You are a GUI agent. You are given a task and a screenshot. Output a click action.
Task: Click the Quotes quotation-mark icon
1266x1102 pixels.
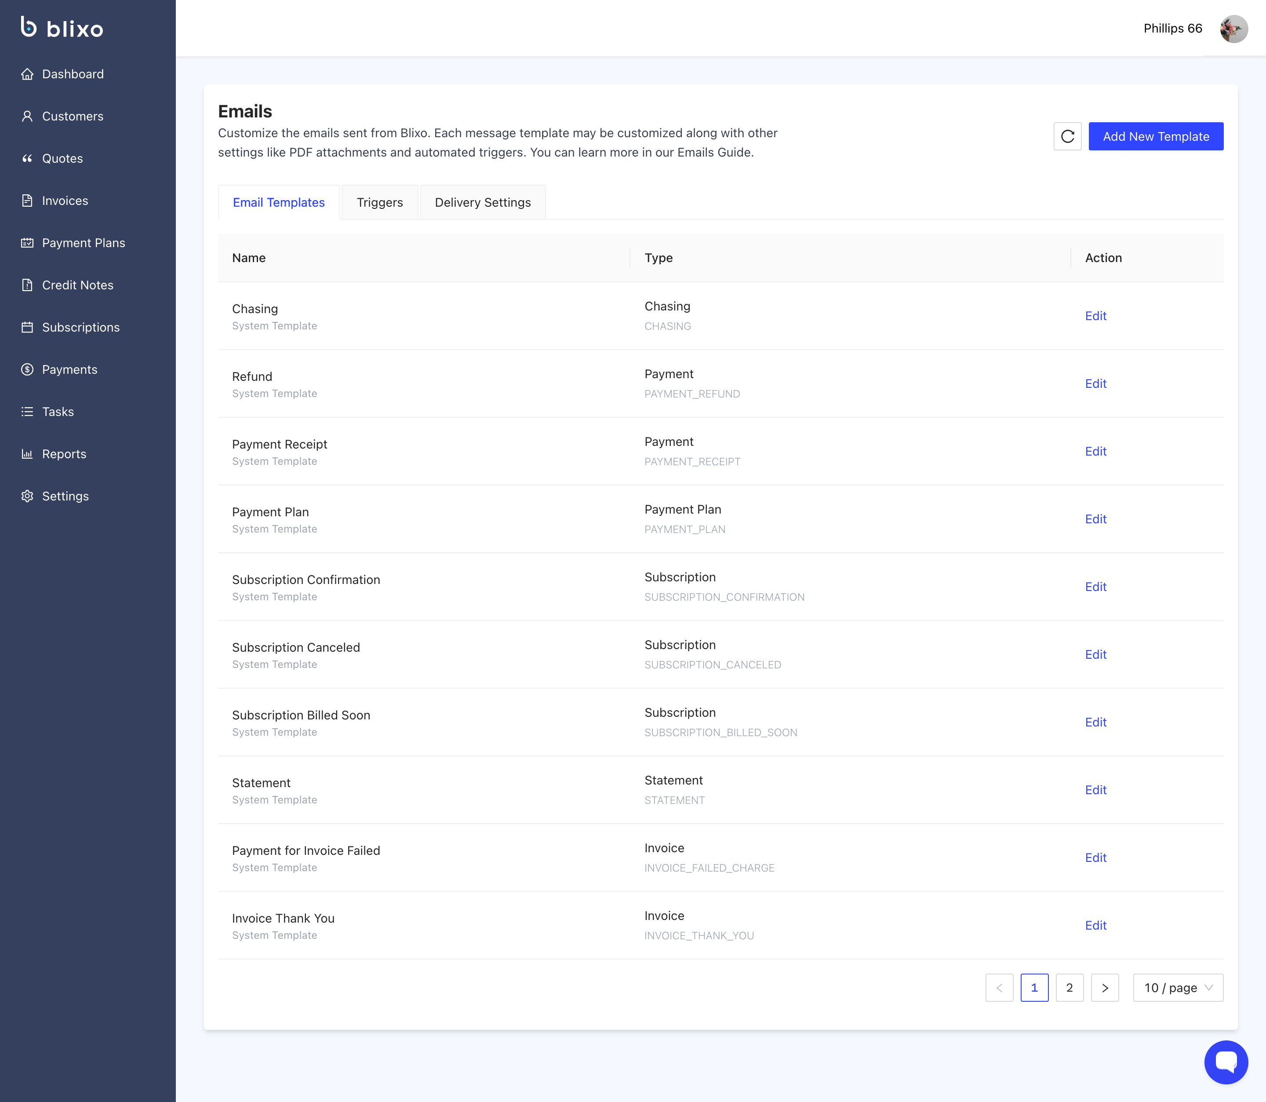tap(27, 159)
